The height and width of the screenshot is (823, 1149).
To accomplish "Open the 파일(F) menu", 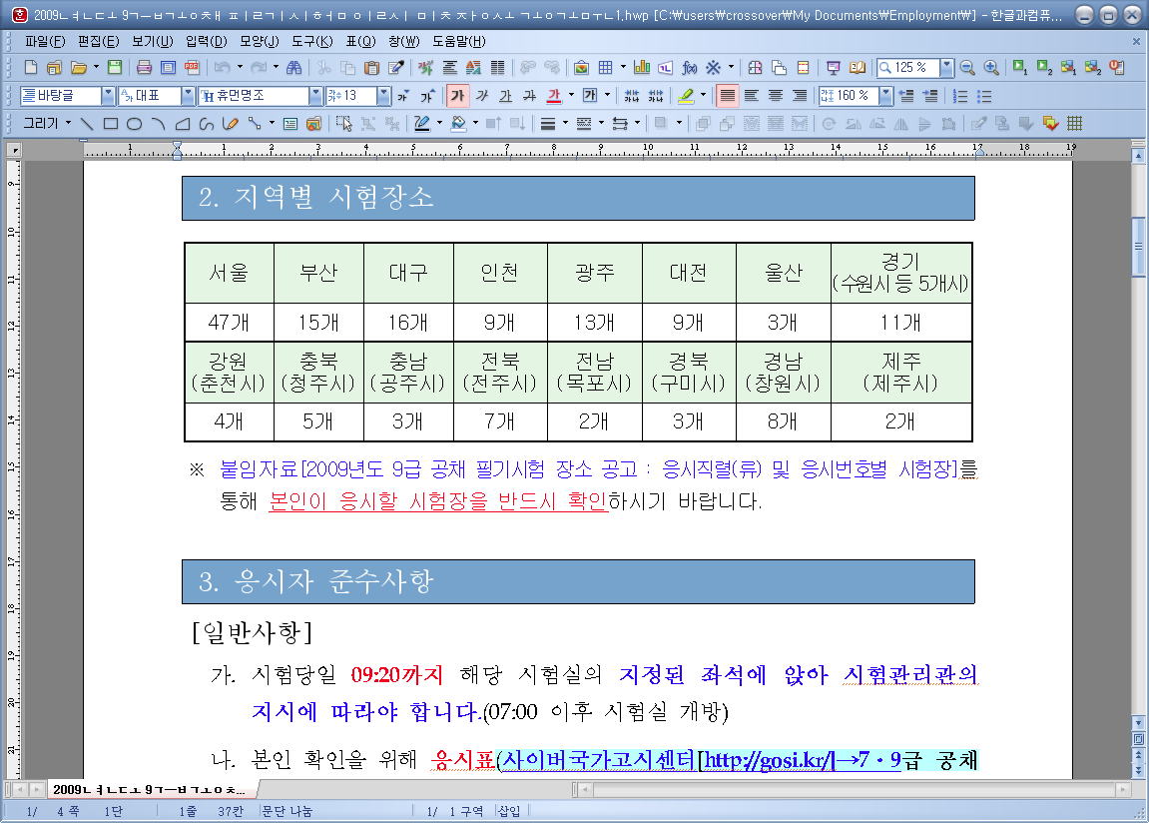I will [44, 41].
